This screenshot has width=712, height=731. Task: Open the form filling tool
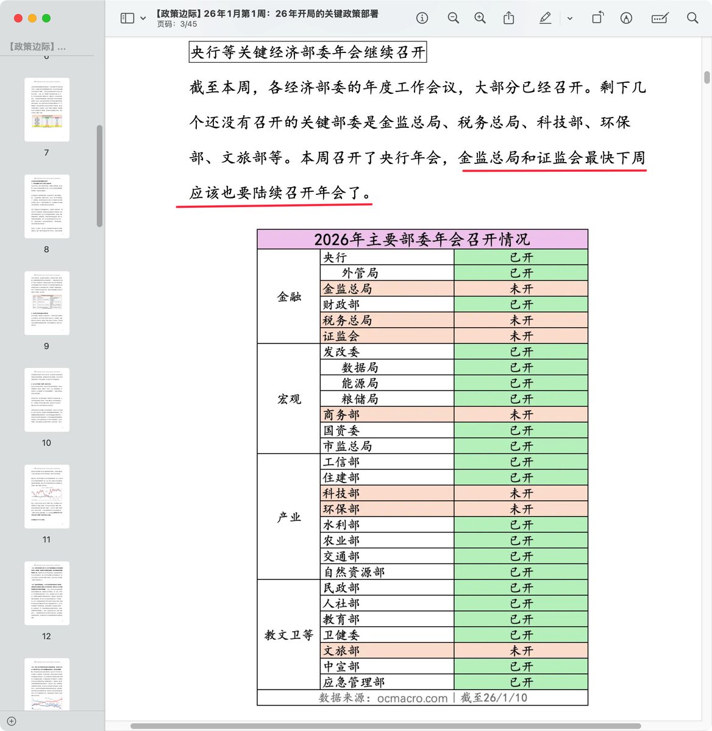coord(660,18)
